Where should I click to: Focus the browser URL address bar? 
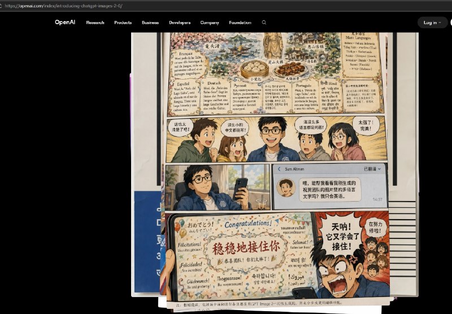[169, 6]
